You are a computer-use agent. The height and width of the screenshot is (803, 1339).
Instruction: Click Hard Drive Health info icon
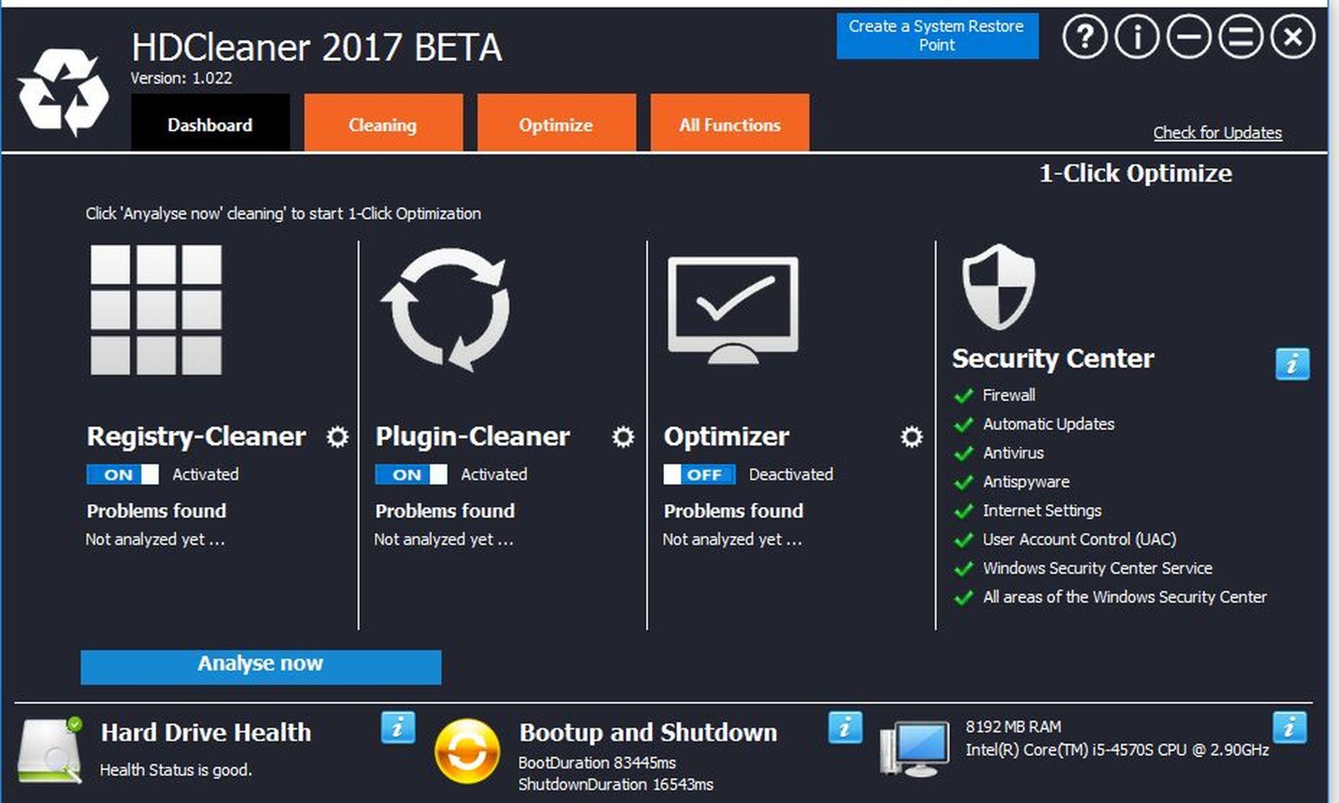point(398,727)
